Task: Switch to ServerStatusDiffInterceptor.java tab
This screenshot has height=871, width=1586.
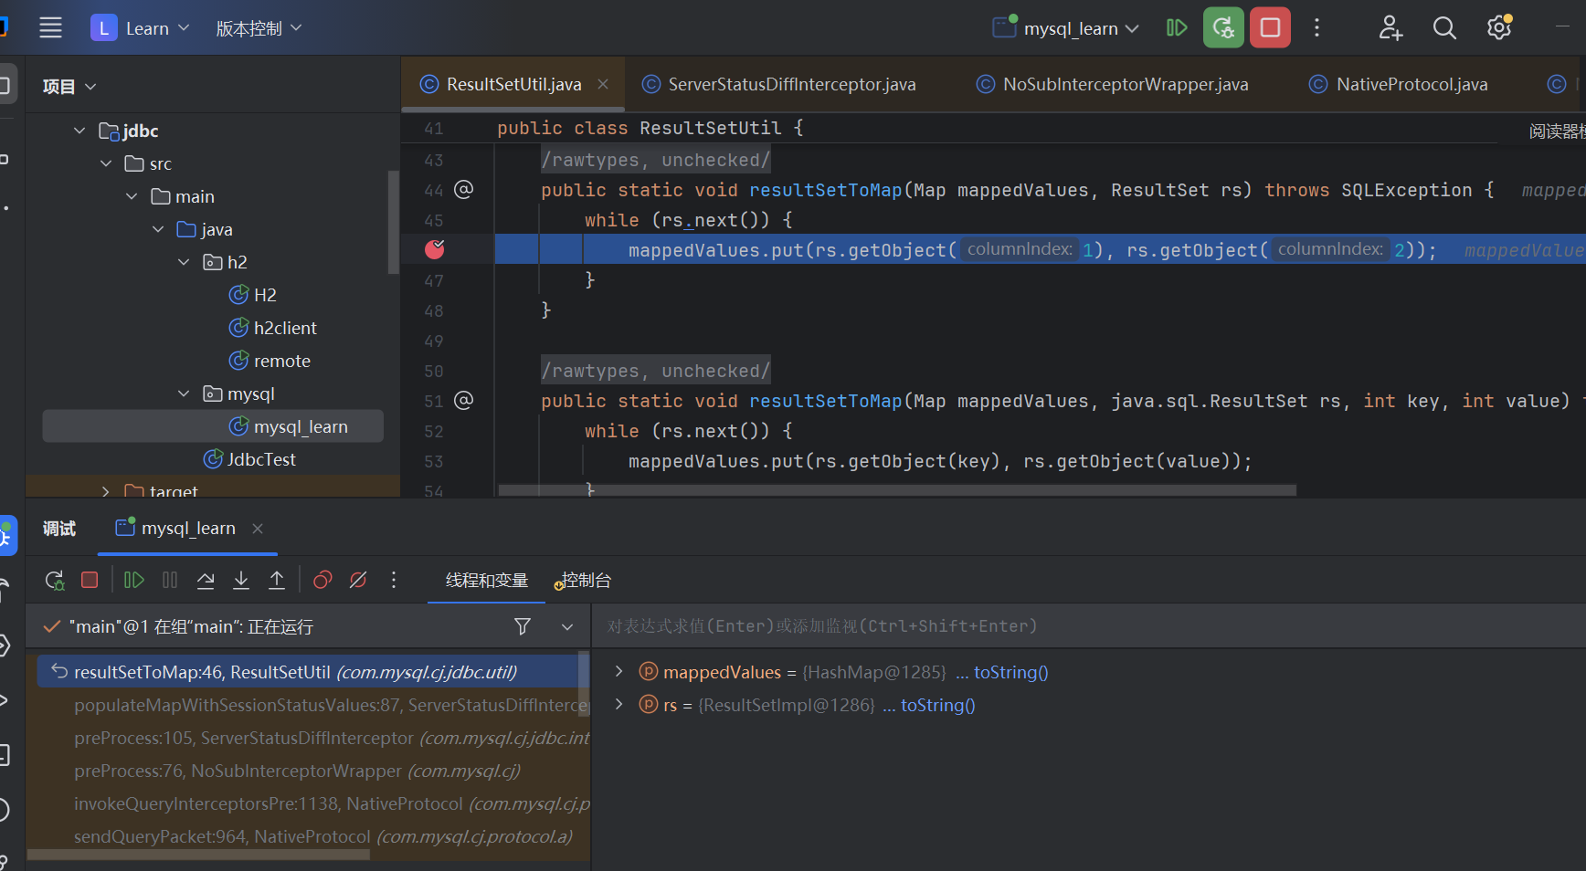Action: [x=792, y=84]
